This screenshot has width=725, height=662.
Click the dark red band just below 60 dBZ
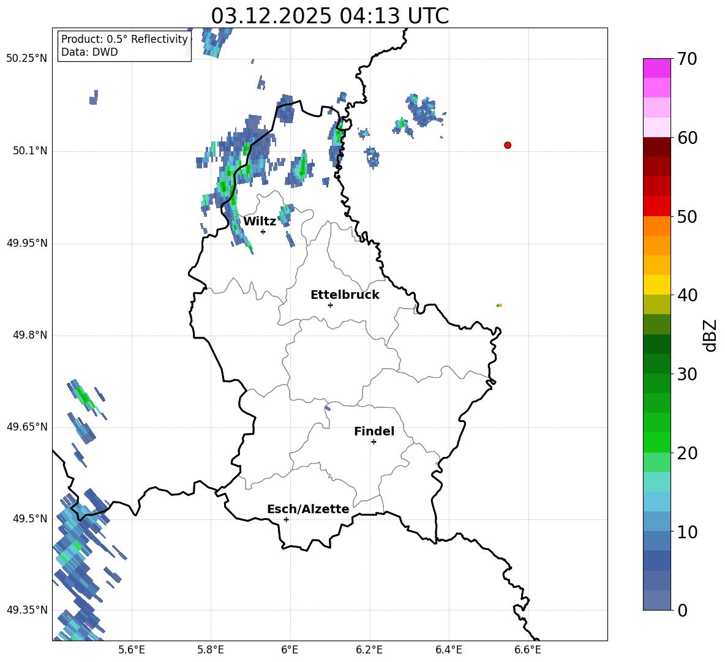(656, 147)
